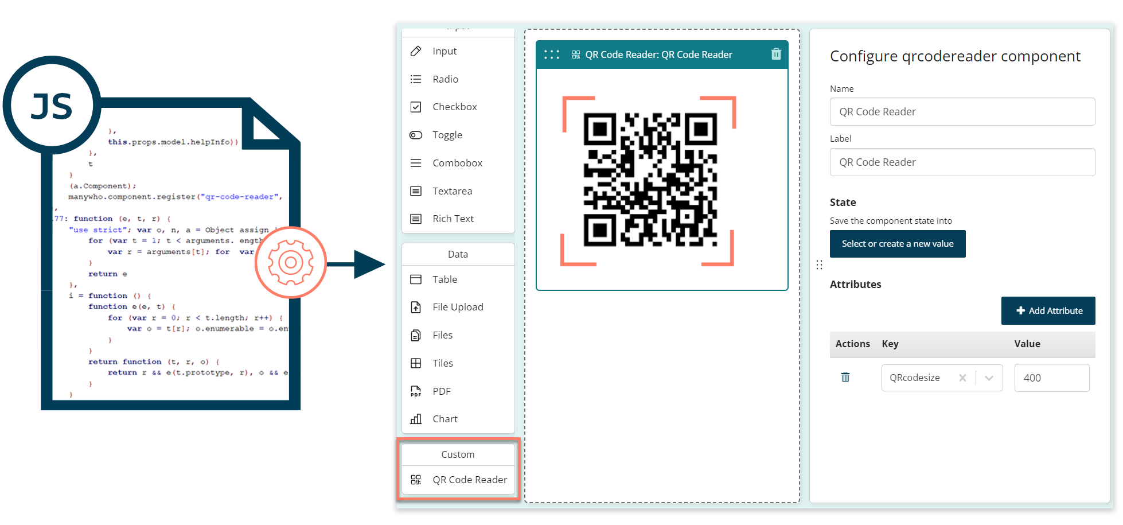Click the Input pencil icon
This screenshot has width=1123, height=525.
[416, 51]
